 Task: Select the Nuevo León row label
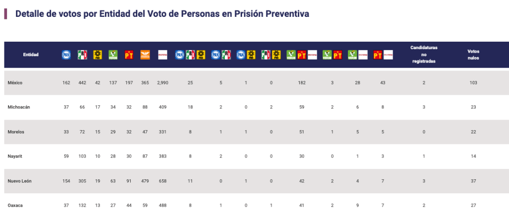(19, 181)
